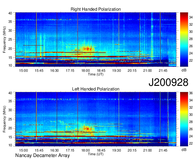Click the 19:30 time label under the left-handed plot
The image size is (196, 159).
point(116,150)
